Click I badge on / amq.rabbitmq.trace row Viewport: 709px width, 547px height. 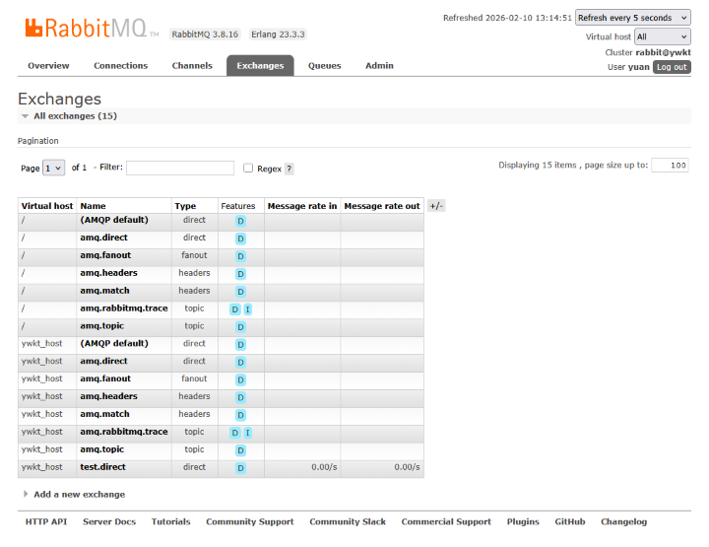[248, 309]
